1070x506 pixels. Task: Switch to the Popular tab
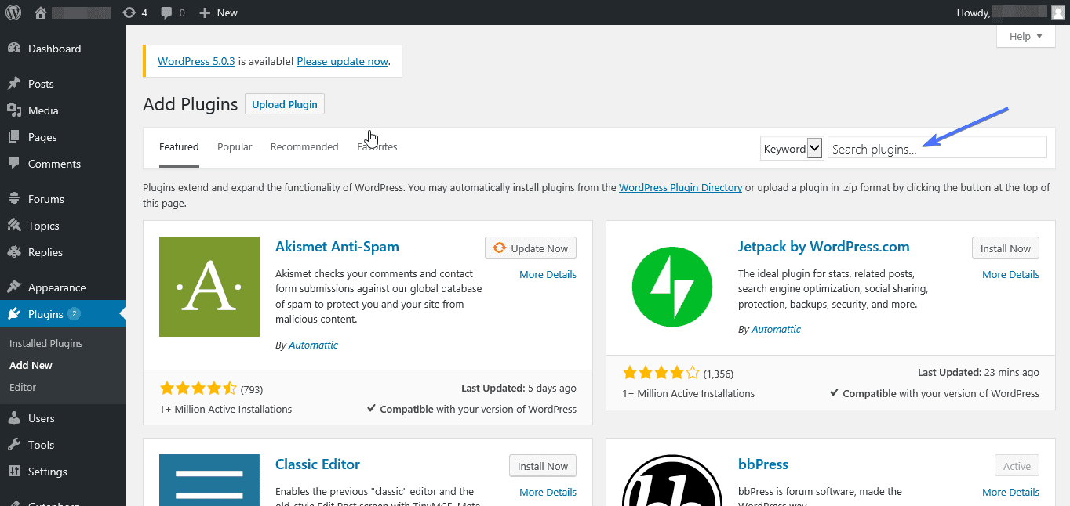tap(235, 147)
